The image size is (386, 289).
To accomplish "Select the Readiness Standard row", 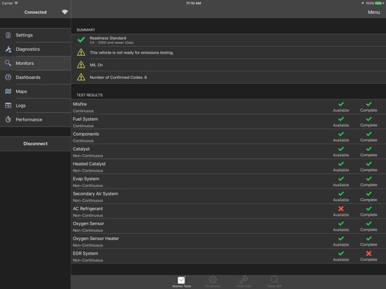I will tap(229, 40).
